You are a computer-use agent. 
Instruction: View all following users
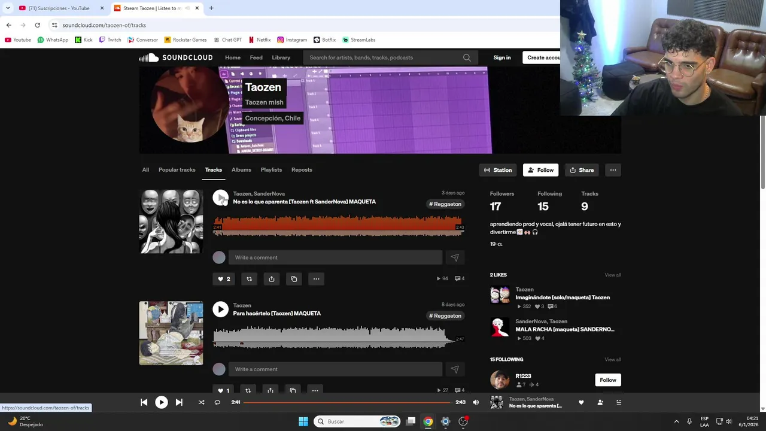612,360
